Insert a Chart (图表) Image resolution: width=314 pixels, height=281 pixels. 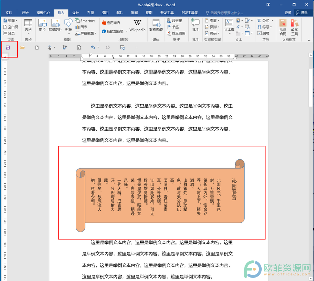[81, 27]
